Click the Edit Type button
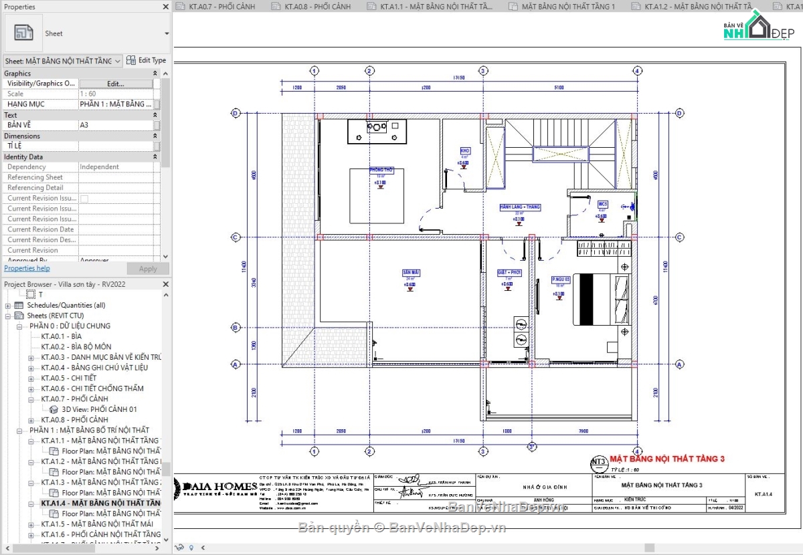The image size is (803, 555). 147,60
